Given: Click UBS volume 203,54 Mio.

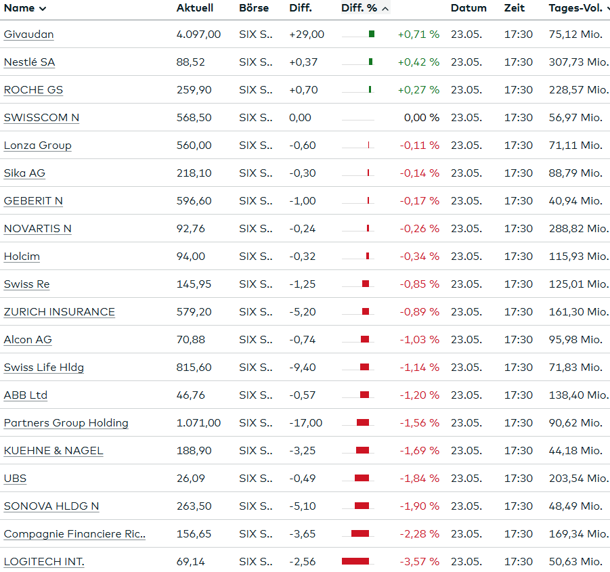Looking at the screenshot, I should click(578, 479).
